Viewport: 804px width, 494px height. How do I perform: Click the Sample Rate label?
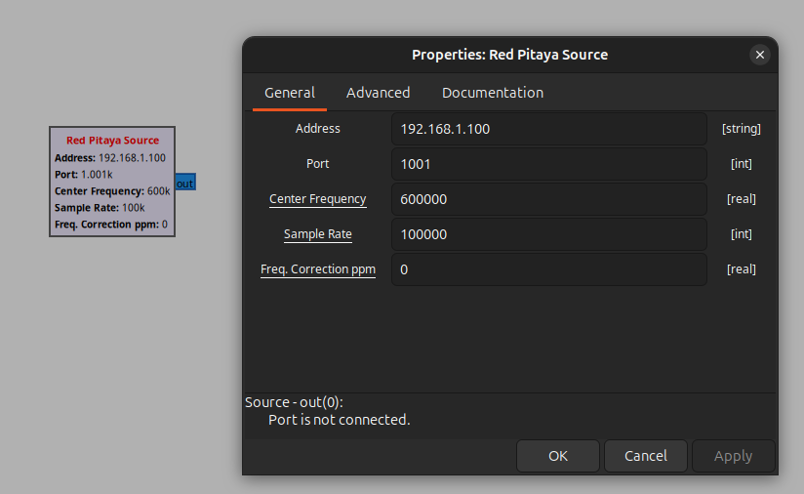click(x=318, y=234)
